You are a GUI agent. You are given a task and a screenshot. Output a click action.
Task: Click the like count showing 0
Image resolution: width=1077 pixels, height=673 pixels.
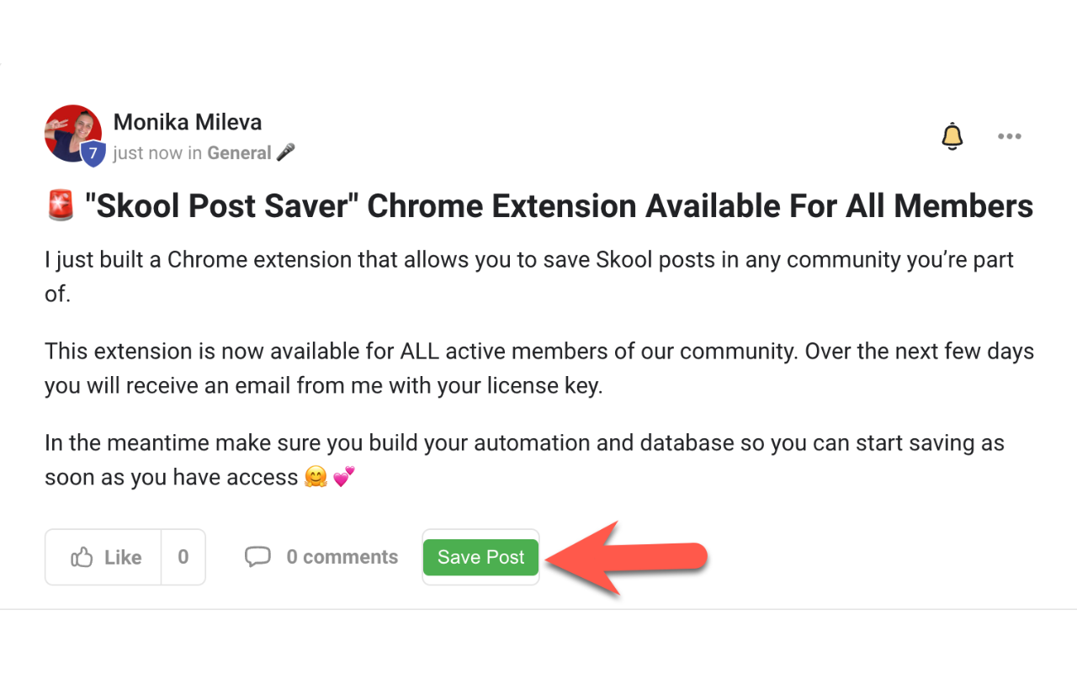pyautogui.click(x=183, y=556)
